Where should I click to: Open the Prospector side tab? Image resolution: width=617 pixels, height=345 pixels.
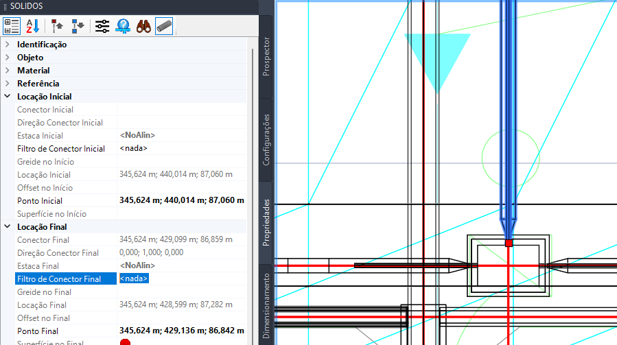(x=266, y=57)
